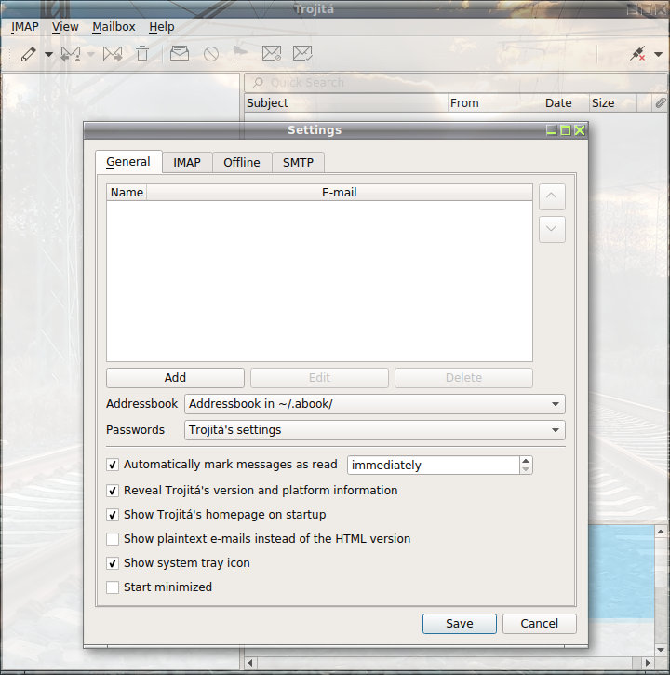The height and width of the screenshot is (675, 670).
Task: Switch to the Offline settings tab
Action: 242,163
